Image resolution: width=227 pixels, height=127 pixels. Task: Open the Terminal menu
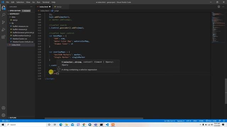(46, 2)
